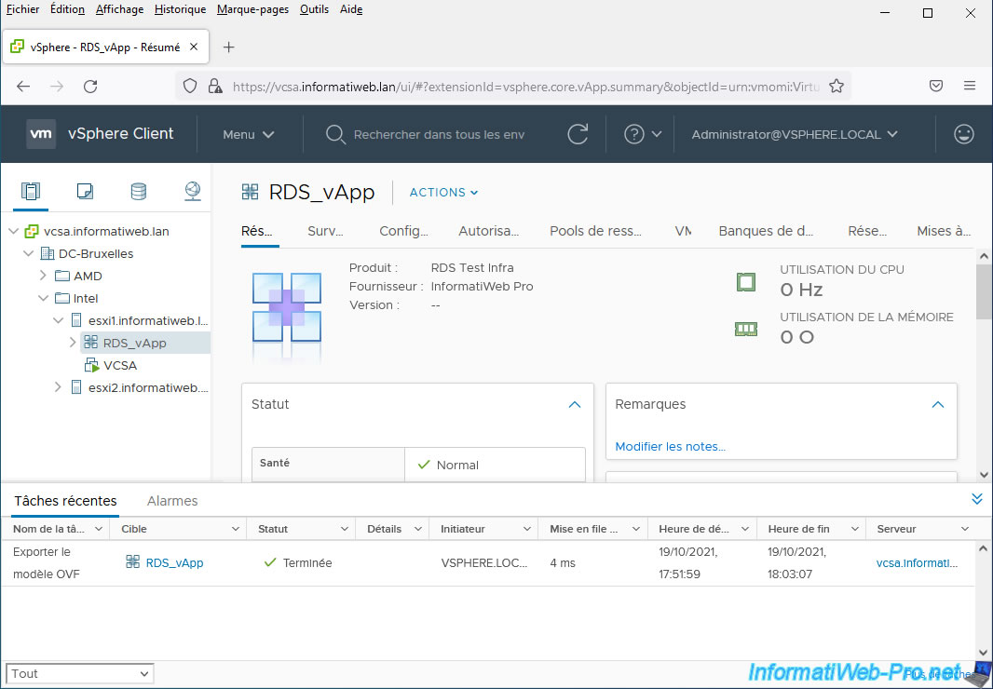Click Modifier les notes link
This screenshot has width=993, height=689.
pyautogui.click(x=670, y=447)
